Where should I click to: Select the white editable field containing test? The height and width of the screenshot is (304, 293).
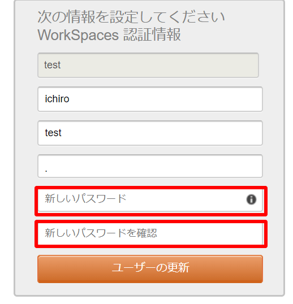point(150,133)
